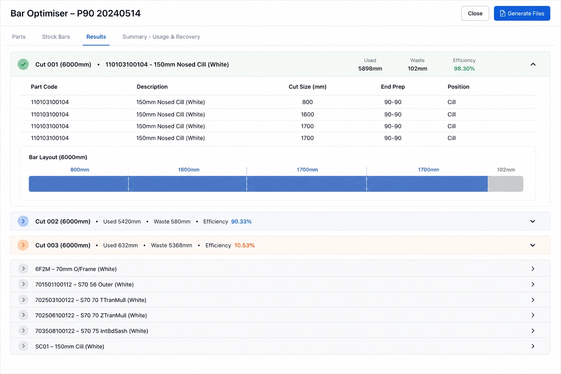Viewport: 561px width, 374px height.
Task: Open the 702506100122 S70 70 ZTranMull row arrow
Action: point(533,315)
